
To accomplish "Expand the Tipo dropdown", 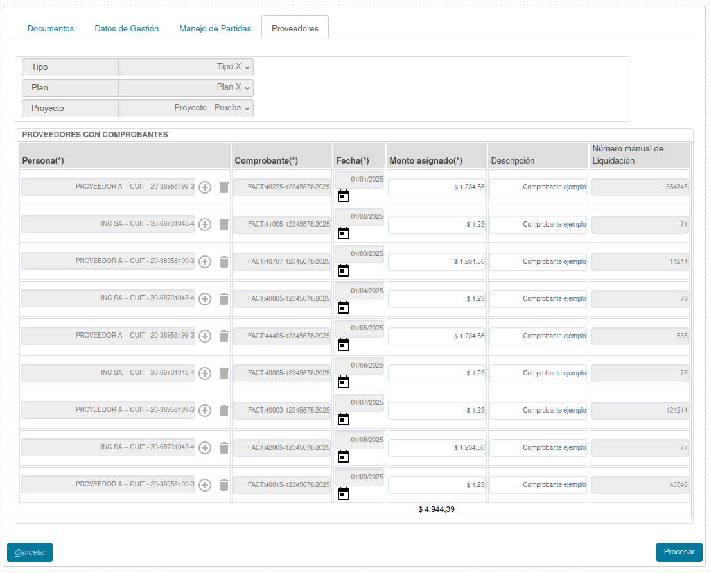I will tap(186, 67).
